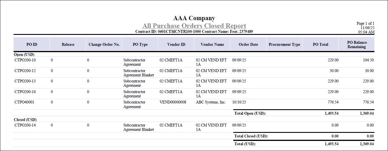Select the Vendor Name column header
The width and height of the screenshot is (388, 151).
pyautogui.click(x=212, y=44)
